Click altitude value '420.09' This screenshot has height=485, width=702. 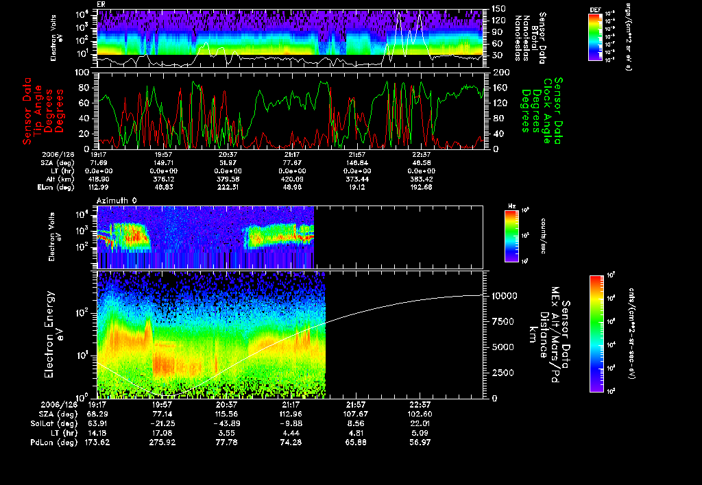point(292,179)
